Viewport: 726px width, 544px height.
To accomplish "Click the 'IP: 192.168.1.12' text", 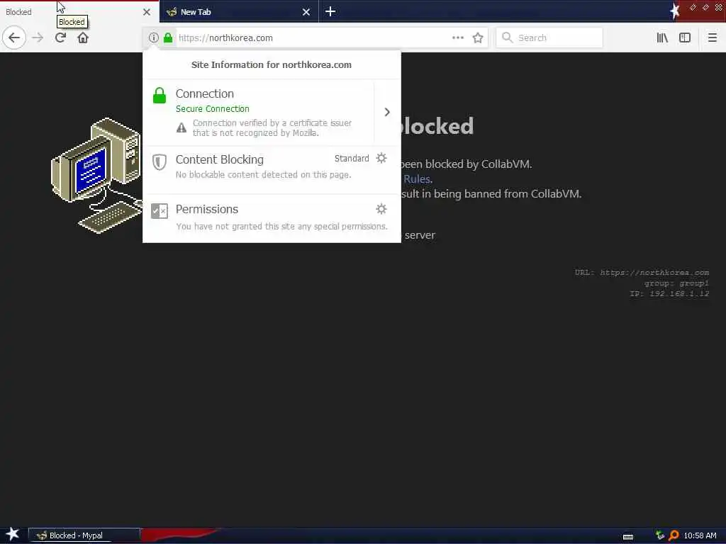I will [669, 293].
